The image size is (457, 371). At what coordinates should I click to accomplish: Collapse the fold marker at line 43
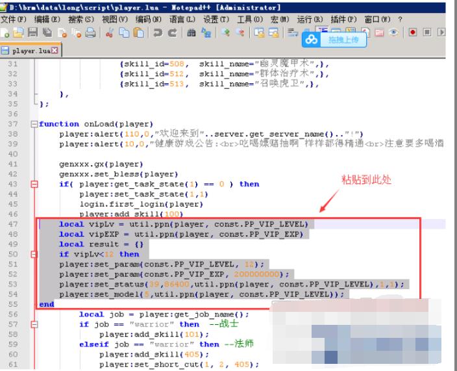[34, 185]
